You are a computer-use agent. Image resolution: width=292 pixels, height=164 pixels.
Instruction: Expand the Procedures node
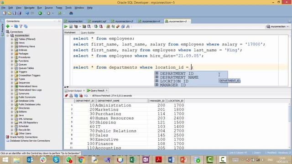pos(12,57)
